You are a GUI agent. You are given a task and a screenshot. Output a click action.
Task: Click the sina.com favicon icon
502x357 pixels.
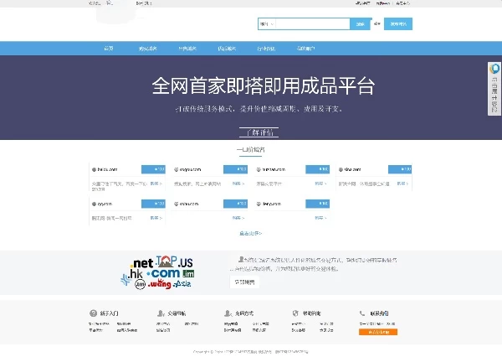pyautogui.click(x=341, y=169)
